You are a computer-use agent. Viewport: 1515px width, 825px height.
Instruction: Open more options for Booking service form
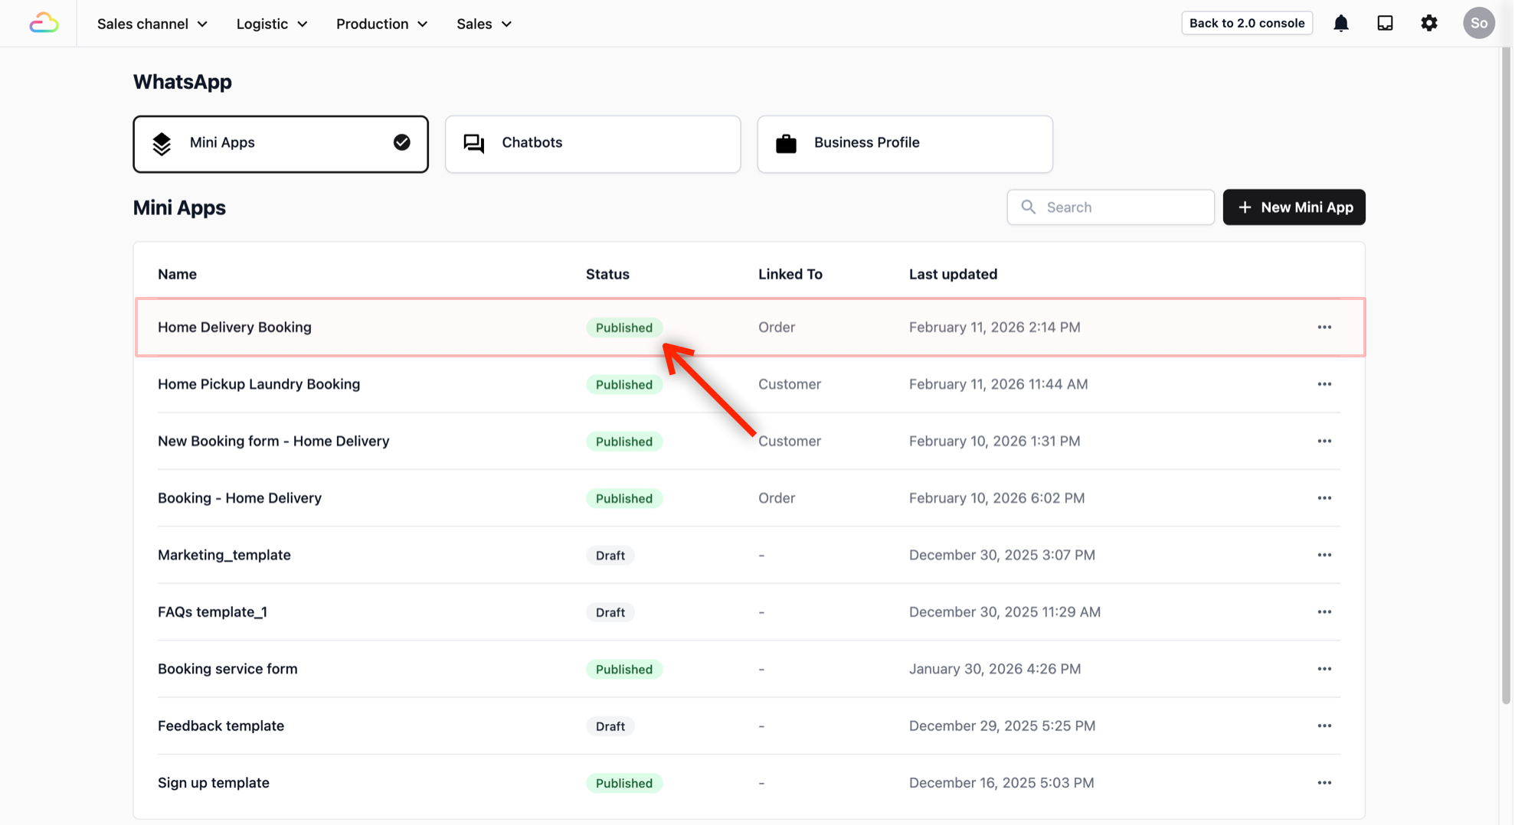coord(1324,669)
